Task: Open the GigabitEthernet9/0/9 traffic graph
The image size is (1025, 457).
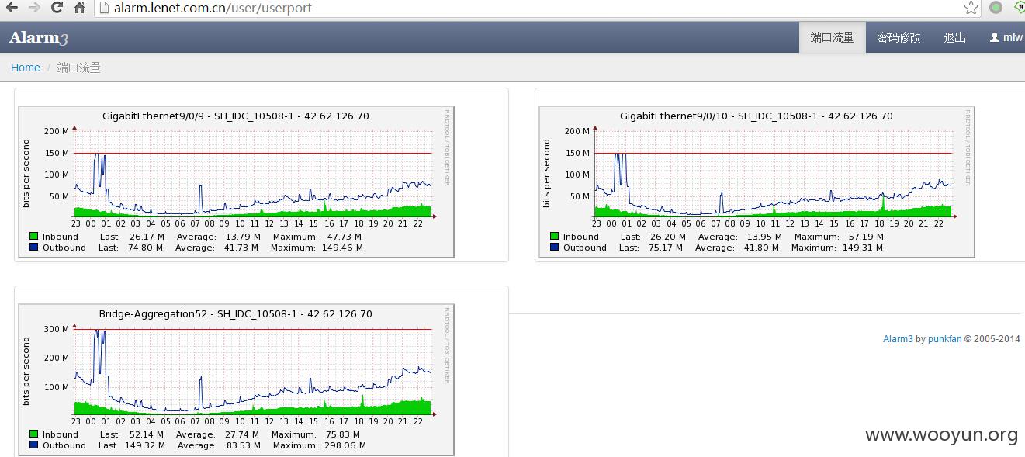Action: point(236,182)
